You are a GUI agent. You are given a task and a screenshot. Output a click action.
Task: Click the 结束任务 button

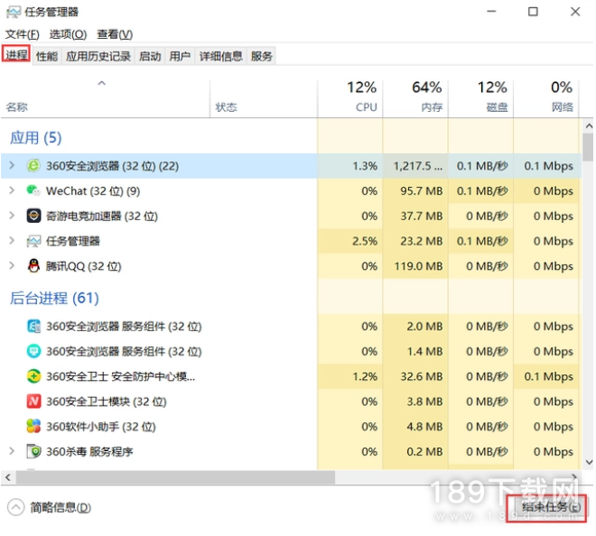pyautogui.click(x=548, y=507)
